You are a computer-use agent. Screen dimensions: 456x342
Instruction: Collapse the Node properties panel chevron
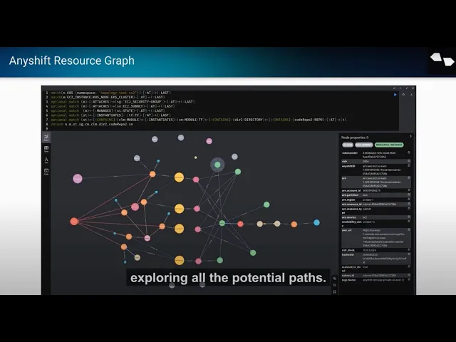pos(410,136)
